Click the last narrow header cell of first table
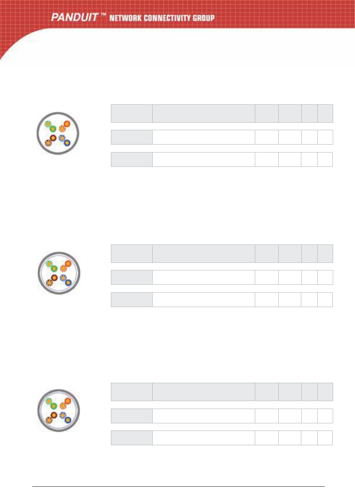The image size is (355, 503). (x=325, y=114)
